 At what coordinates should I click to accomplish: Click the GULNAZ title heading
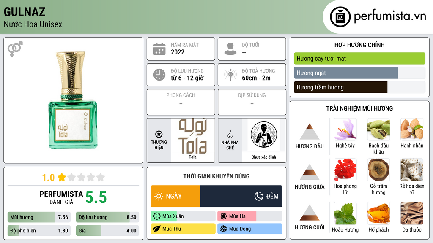(25, 12)
